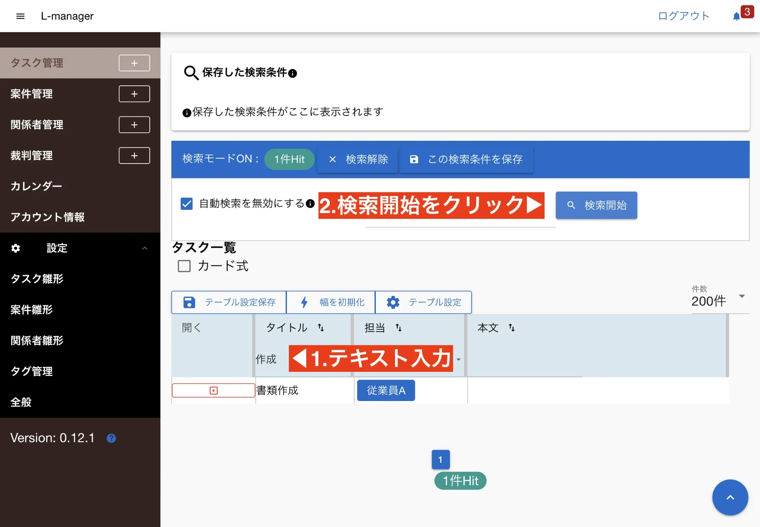Click scroll-to-top arrow button
760x527 pixels.
(x=730, y=497)
